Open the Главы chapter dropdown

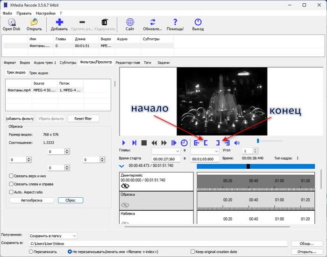(166, 151)
